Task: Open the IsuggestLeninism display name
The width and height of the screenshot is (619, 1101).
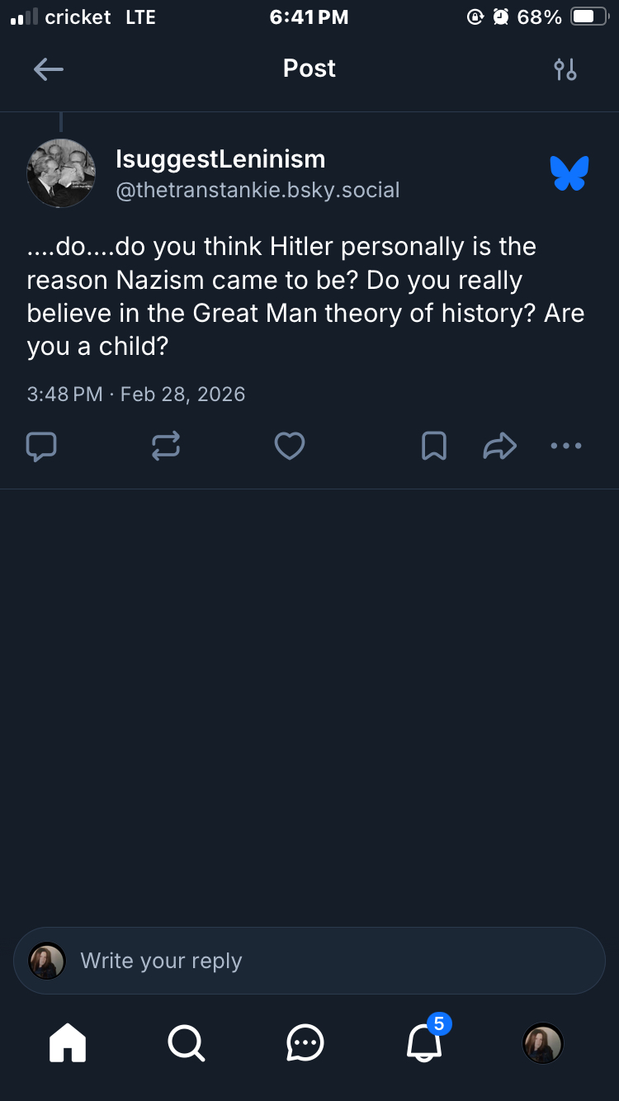Action: (220, 159)
